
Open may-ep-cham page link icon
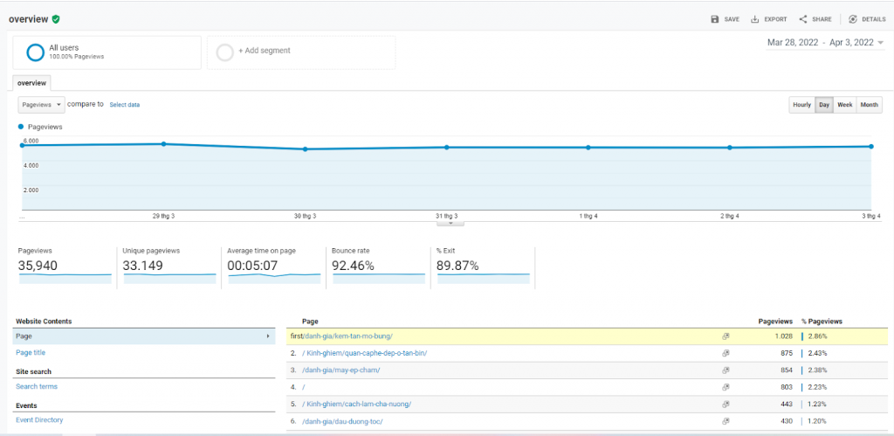coord(726,370)
